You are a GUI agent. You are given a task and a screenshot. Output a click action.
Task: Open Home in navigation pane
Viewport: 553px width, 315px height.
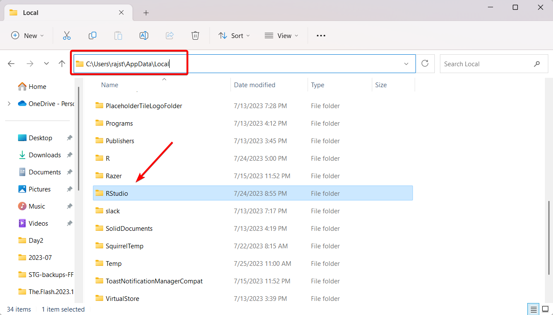(32, 86)
